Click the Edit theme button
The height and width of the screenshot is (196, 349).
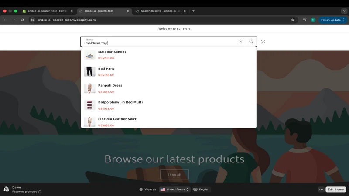pos(335,189)
